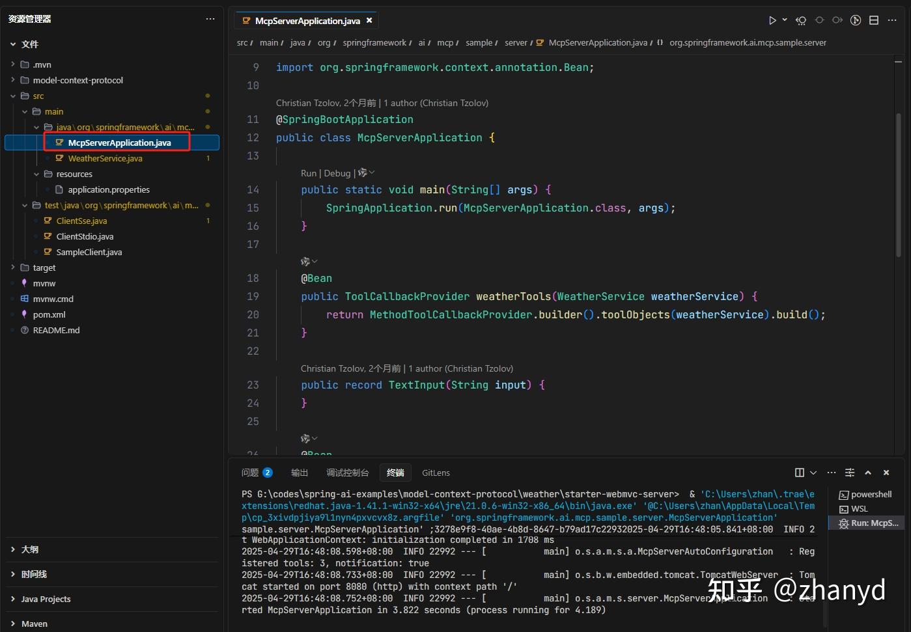Viewport: 911px width, 632px height.
Task: Open the 问题 problems tab
Action: point(251,473)
